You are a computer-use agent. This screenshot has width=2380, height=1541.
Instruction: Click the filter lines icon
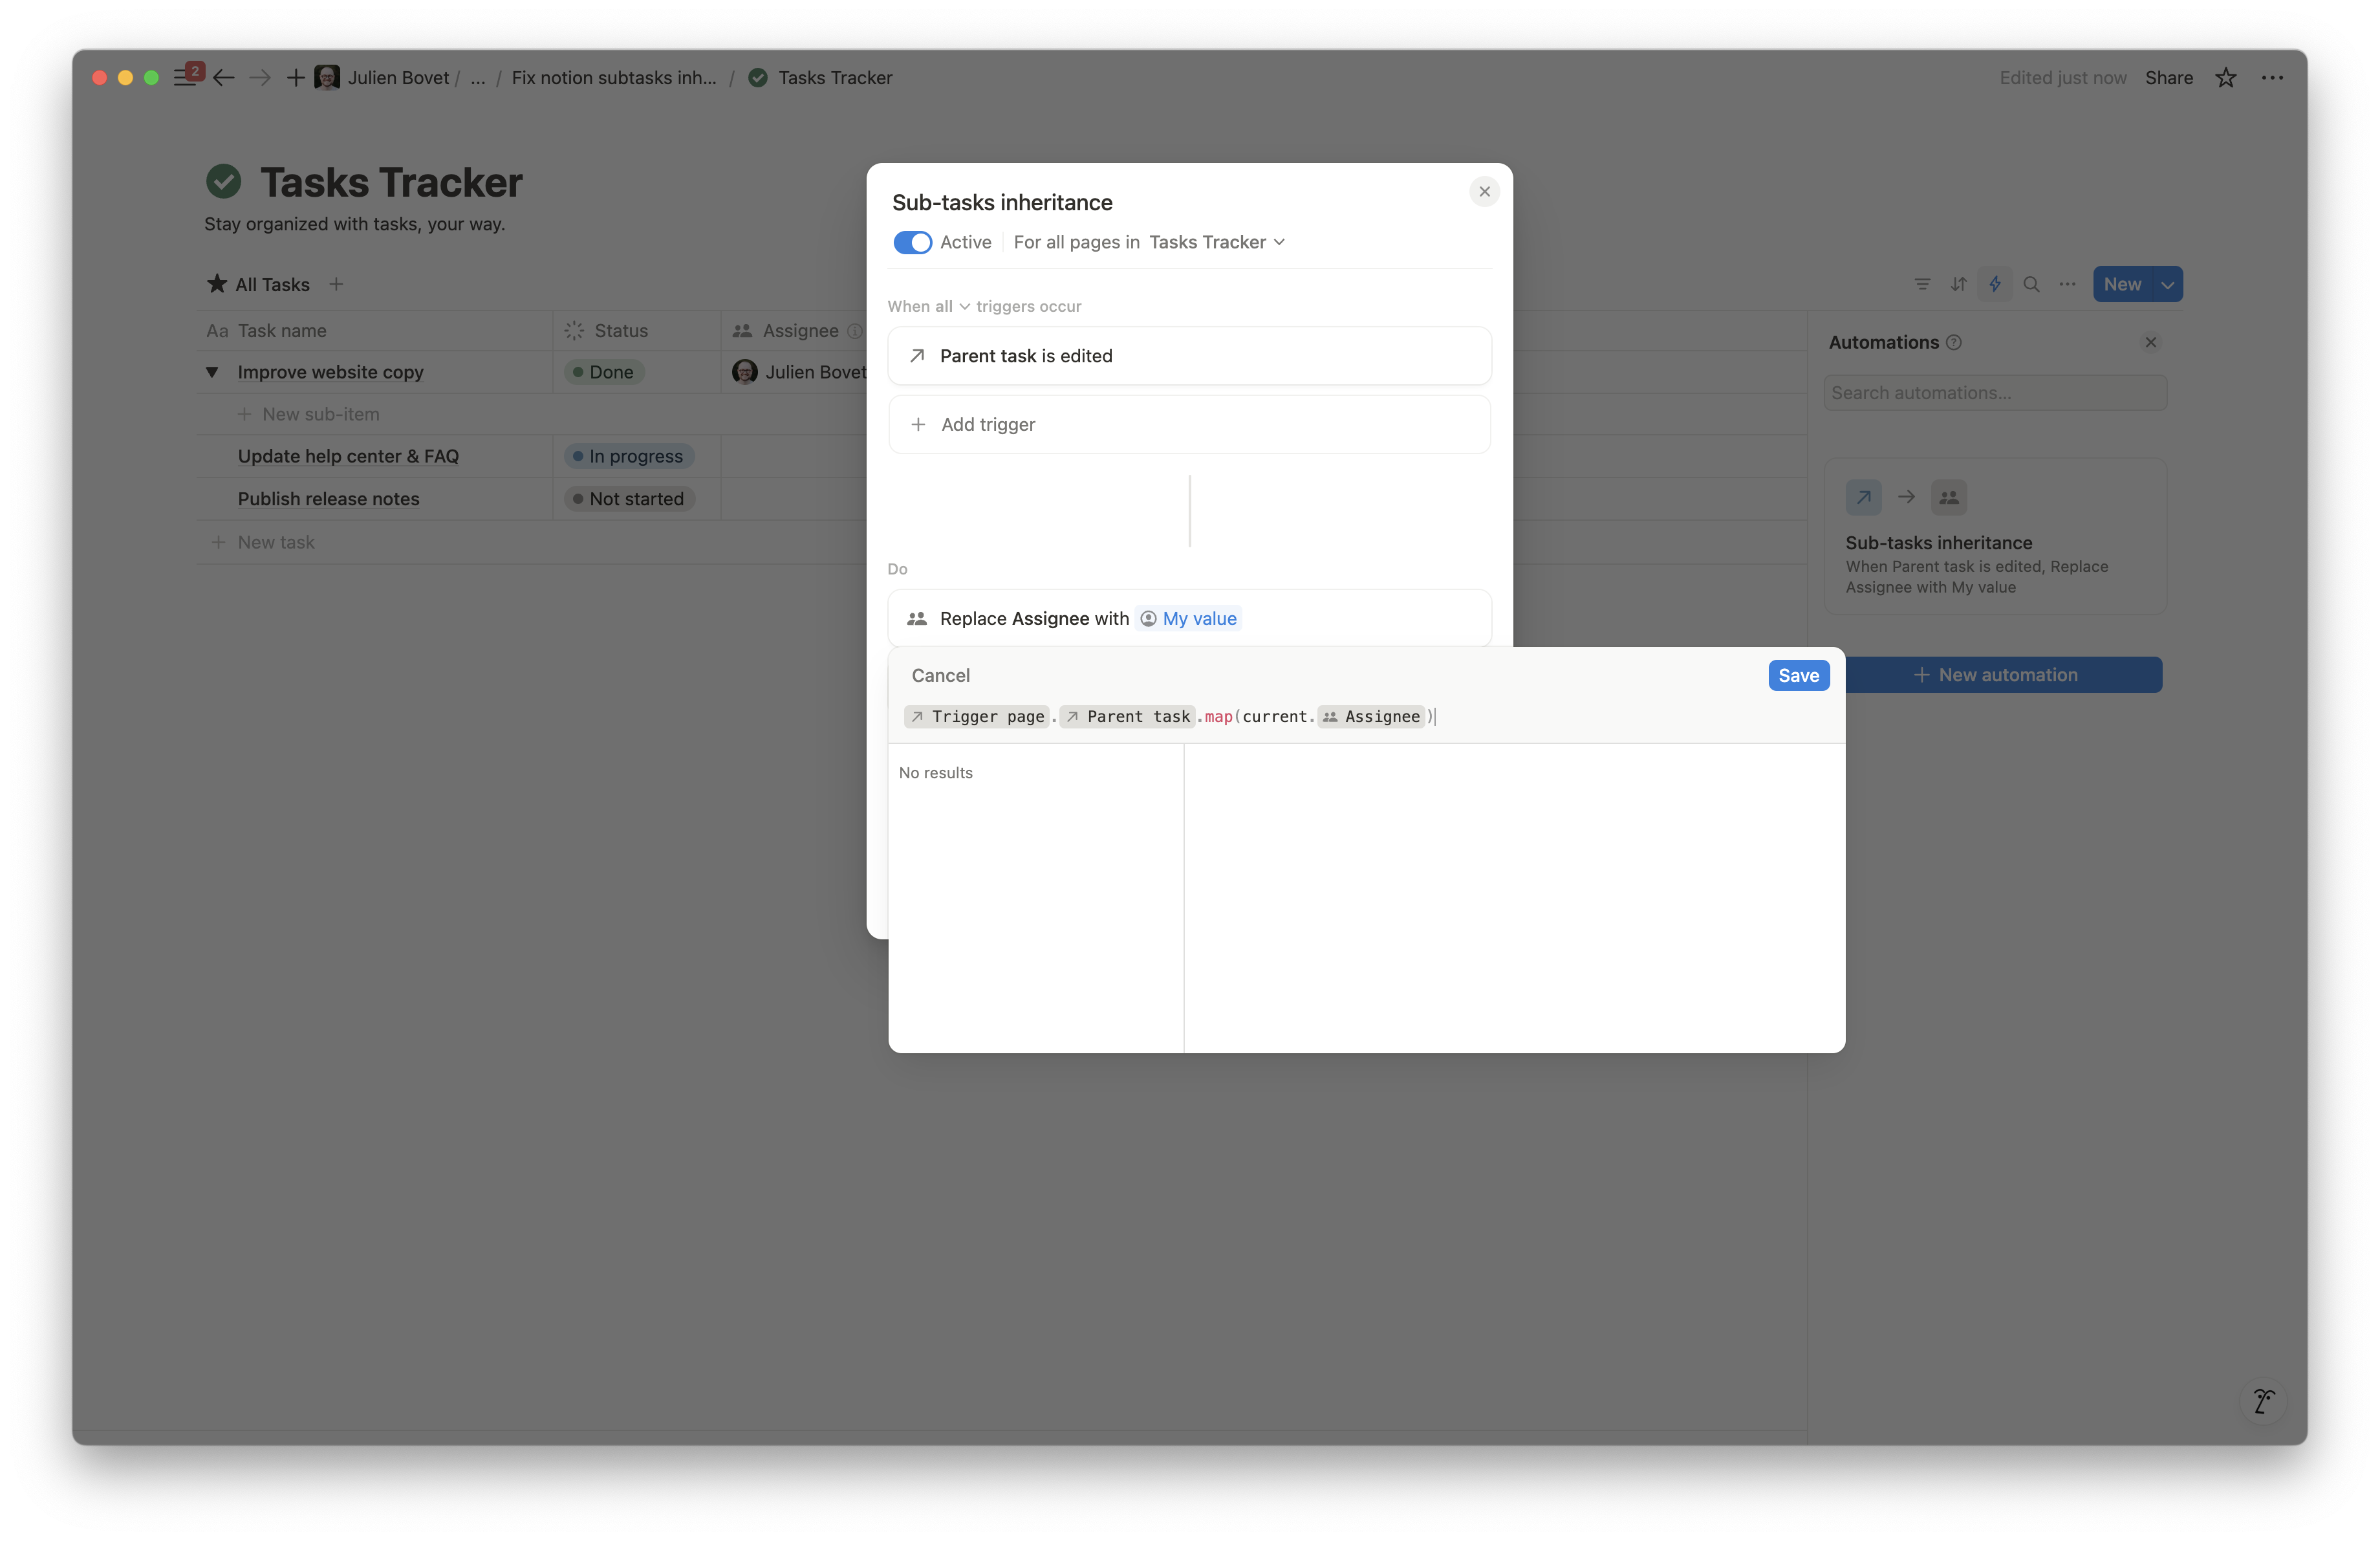click(x=1922, y=284)
